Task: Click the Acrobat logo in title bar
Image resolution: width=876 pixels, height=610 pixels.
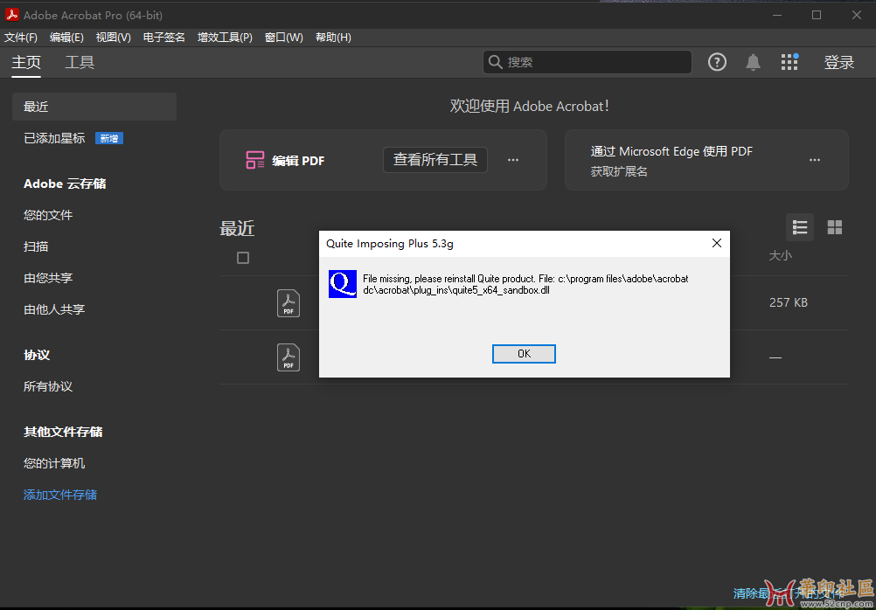Action: pyautogui.click(x=11, y=15)
